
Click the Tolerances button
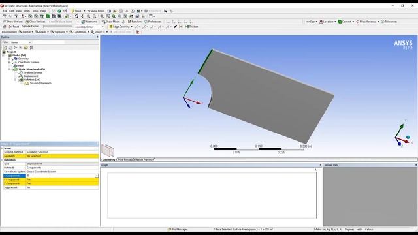(389, 22)
